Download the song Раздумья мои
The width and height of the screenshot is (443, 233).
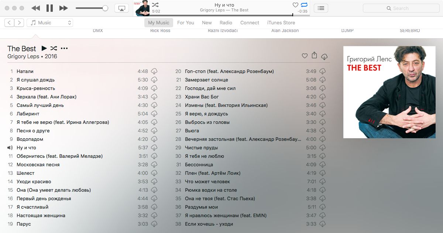[323, 207]
